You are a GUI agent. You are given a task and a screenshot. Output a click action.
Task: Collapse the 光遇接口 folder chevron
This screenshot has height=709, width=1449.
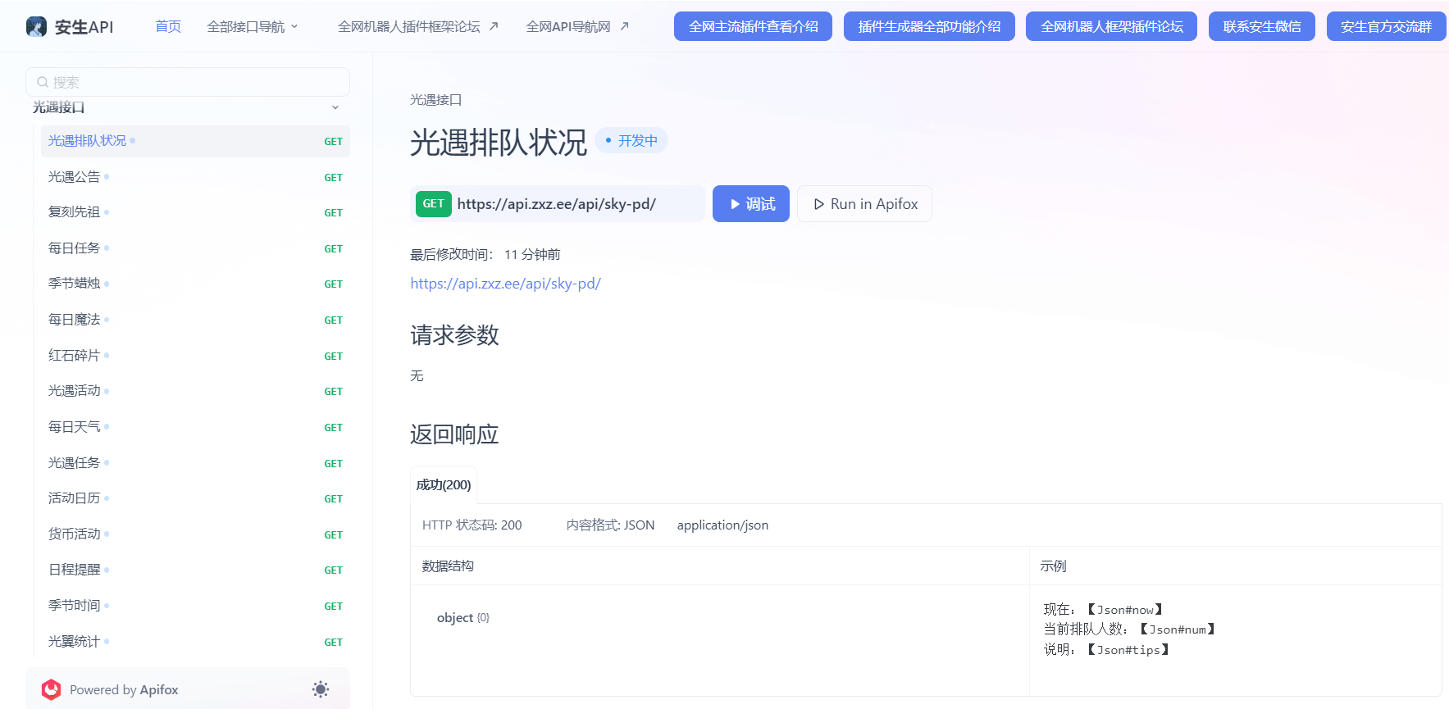click(x=335, y=107)
